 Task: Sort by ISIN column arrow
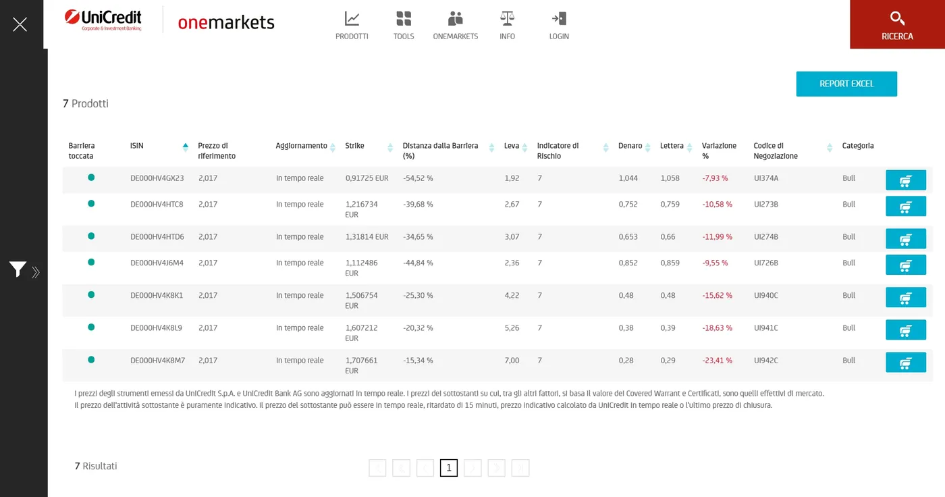pos(186,147)
